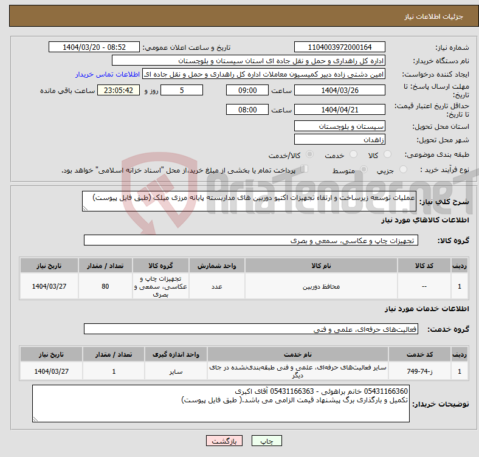This screenshot has width=479, height=457.
Task: Click the remaining days field showing 5
Action: (182, 90)
